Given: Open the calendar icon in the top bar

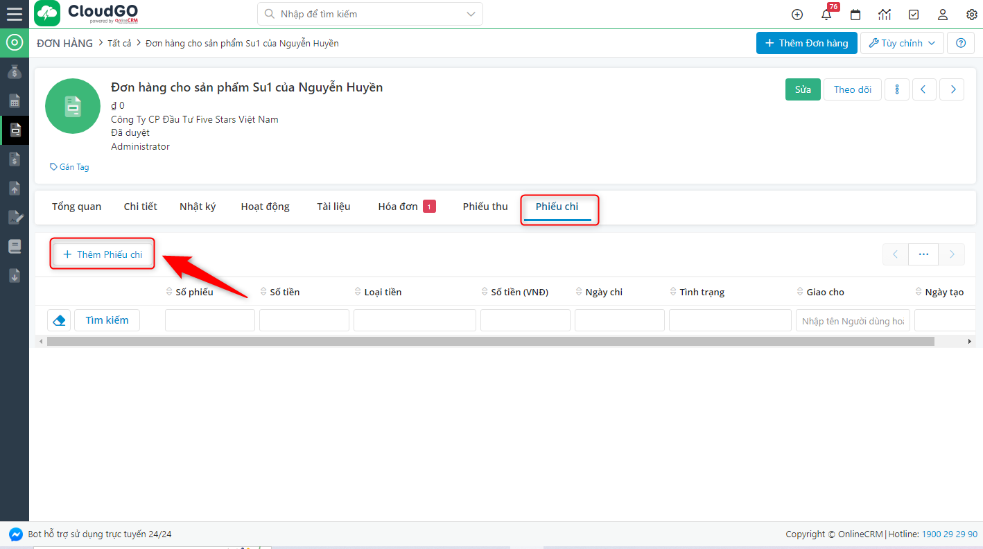Looking at the screenshot, I should click(x=855, y=14).
